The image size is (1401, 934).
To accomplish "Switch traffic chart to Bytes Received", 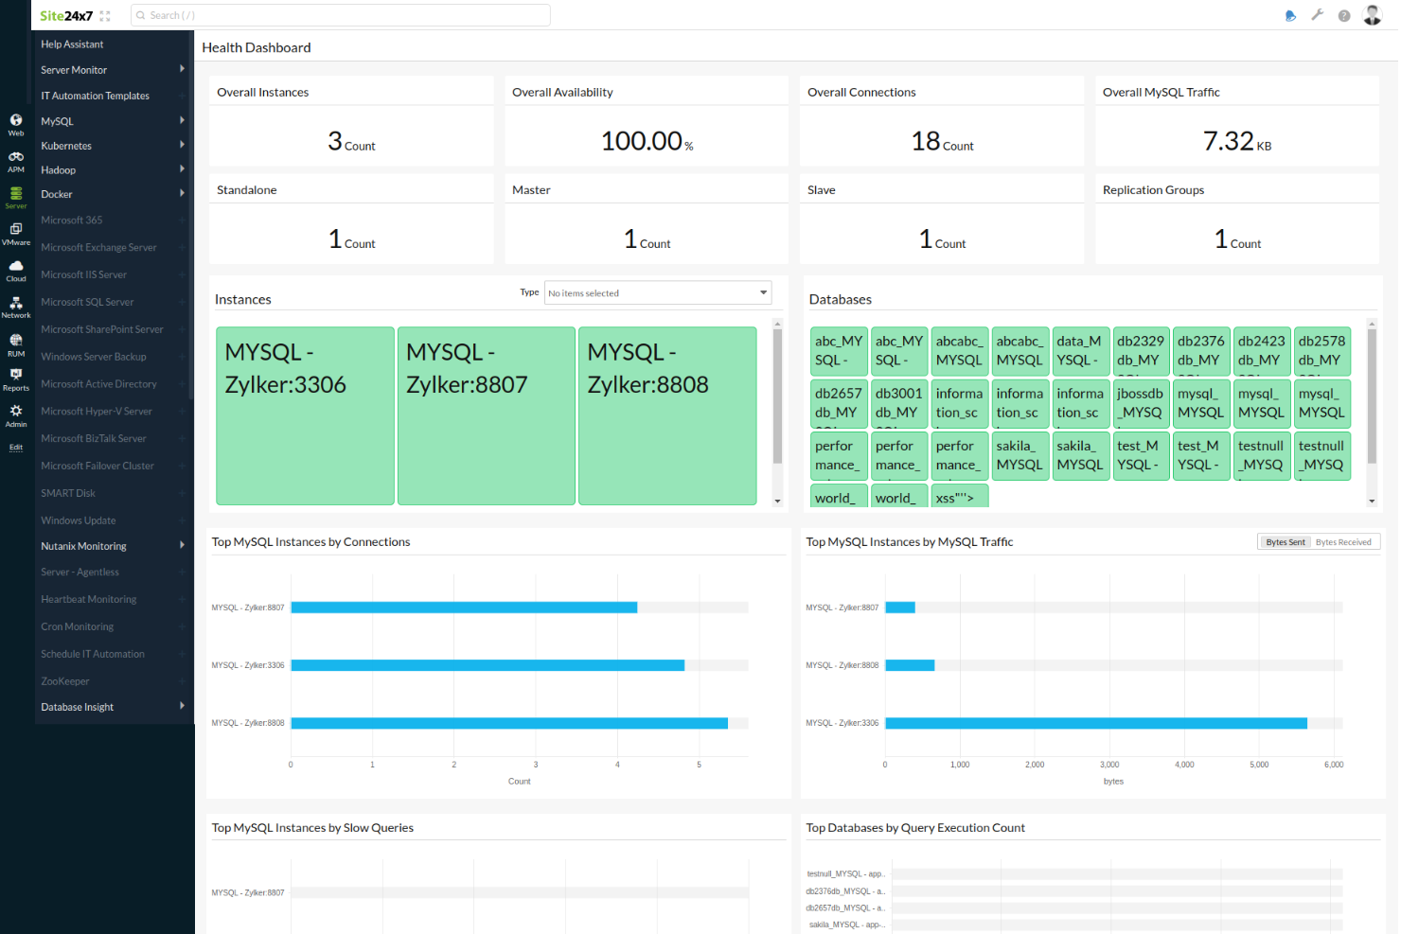I will coord(1343,541).
